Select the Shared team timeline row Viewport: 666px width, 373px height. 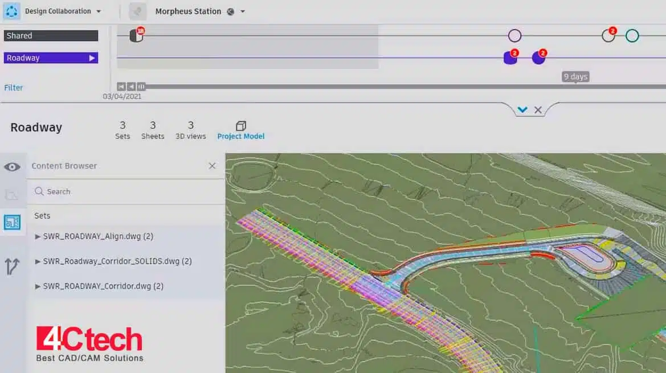[51, 35]
